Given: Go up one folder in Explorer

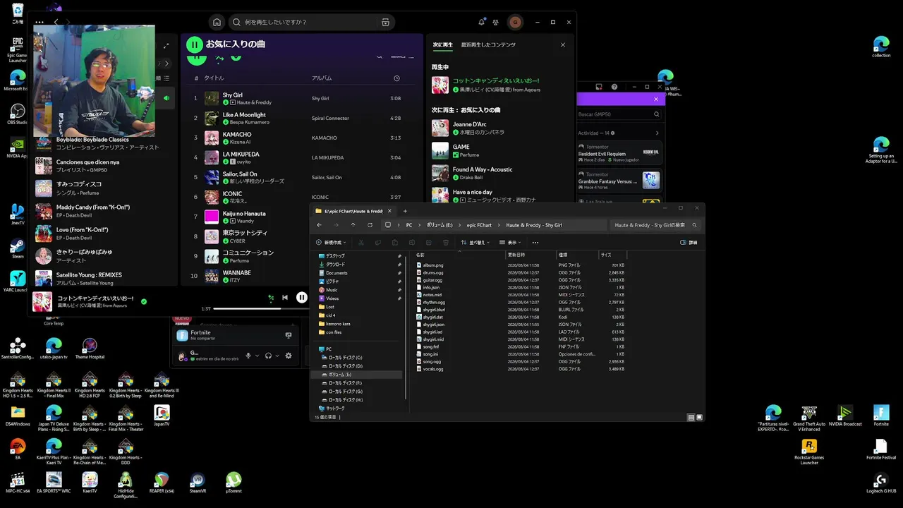Looking at the screenshot, I should click(x=353, y=225).
